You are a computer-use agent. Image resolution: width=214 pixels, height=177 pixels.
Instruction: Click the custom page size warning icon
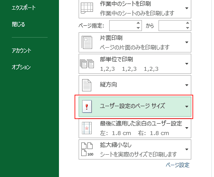[87, 107]
